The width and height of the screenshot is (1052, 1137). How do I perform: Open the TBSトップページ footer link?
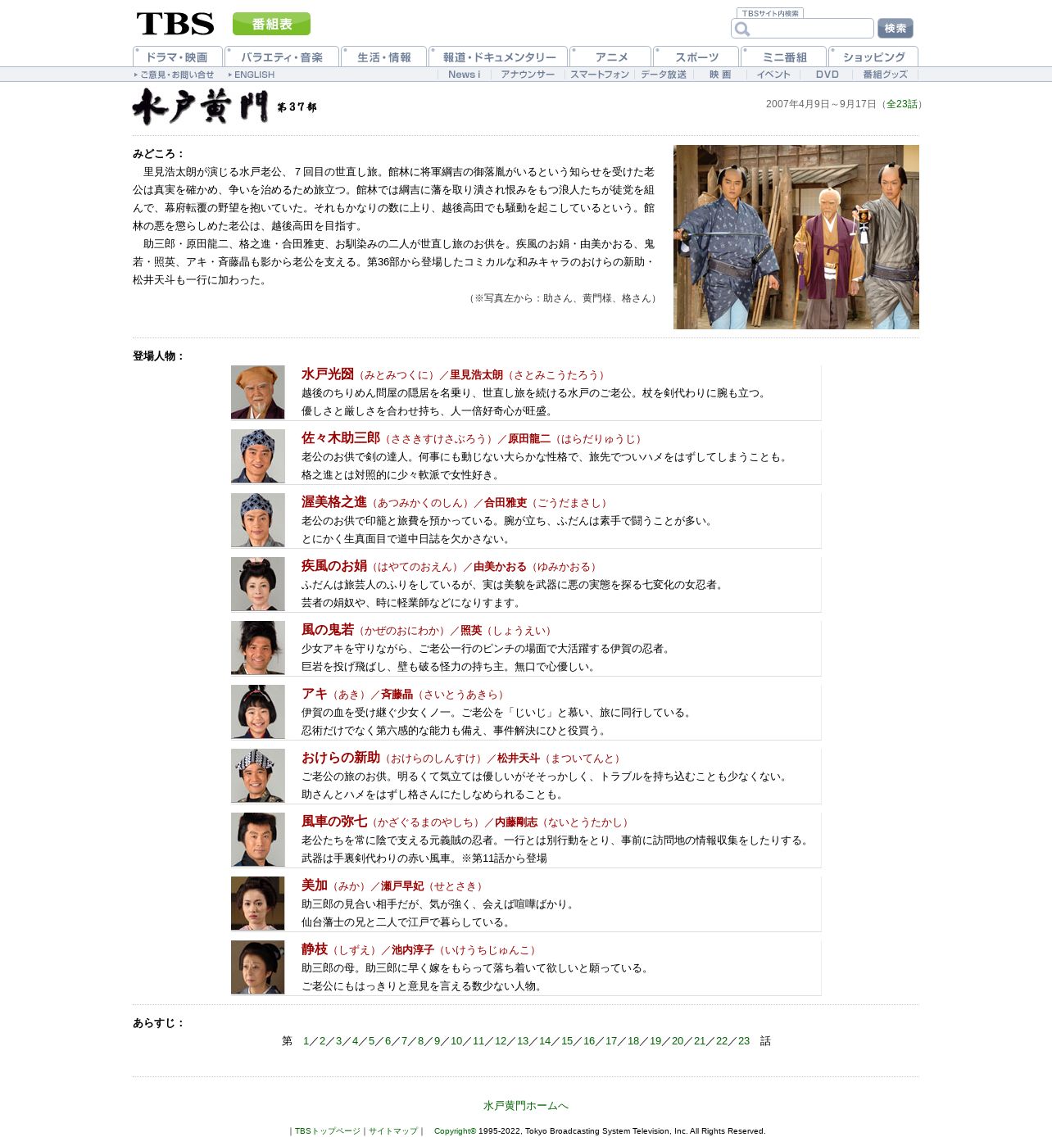click(x=327, y=1131)
